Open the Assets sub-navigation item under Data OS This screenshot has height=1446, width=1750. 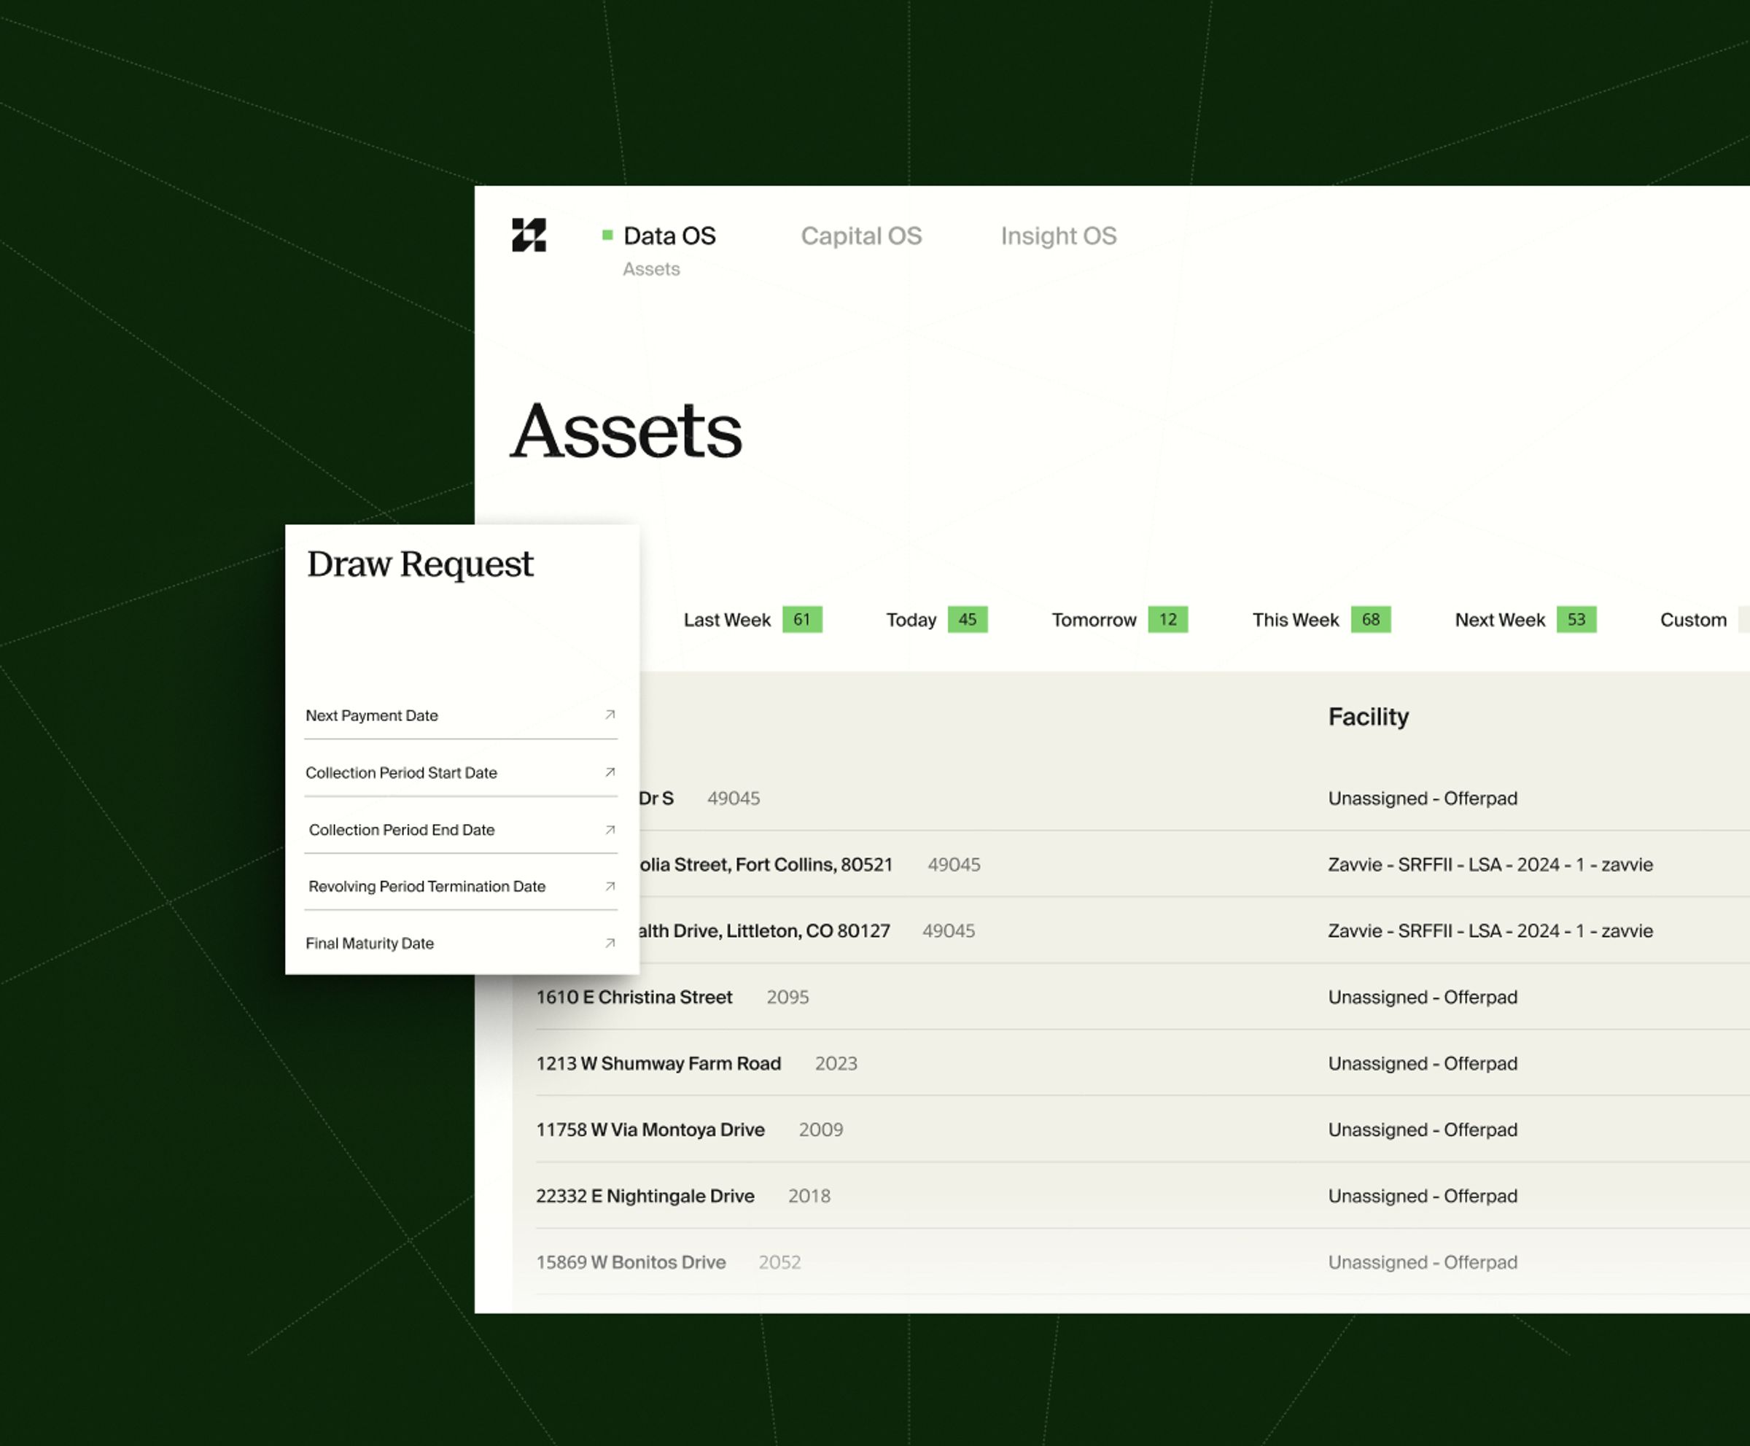click(x=651, y=269)
